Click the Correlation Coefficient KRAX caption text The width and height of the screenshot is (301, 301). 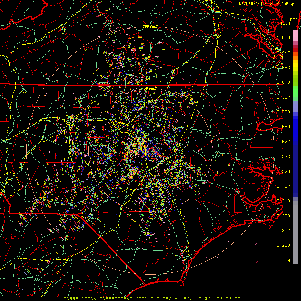(152, 299)
